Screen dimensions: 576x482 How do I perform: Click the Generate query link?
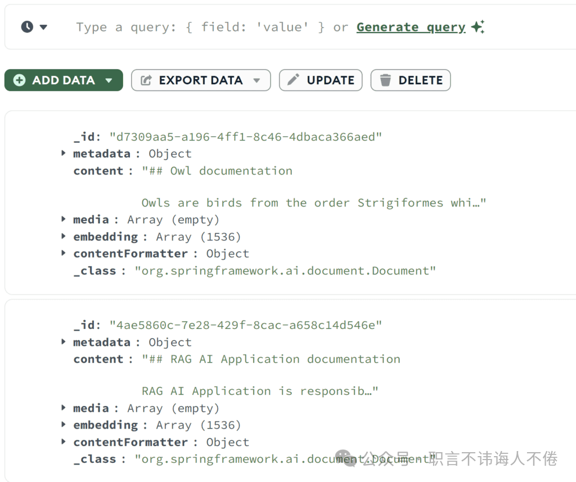pyautogui.click(x=410, y=26)
